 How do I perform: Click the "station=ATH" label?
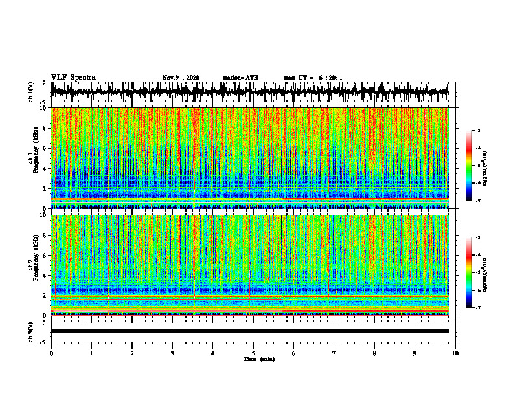tap(240, 78)
